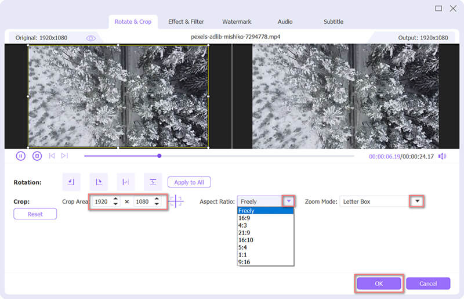Click the current time 00:00:06.19
The image size is (464, 299).
pos(385,156)
